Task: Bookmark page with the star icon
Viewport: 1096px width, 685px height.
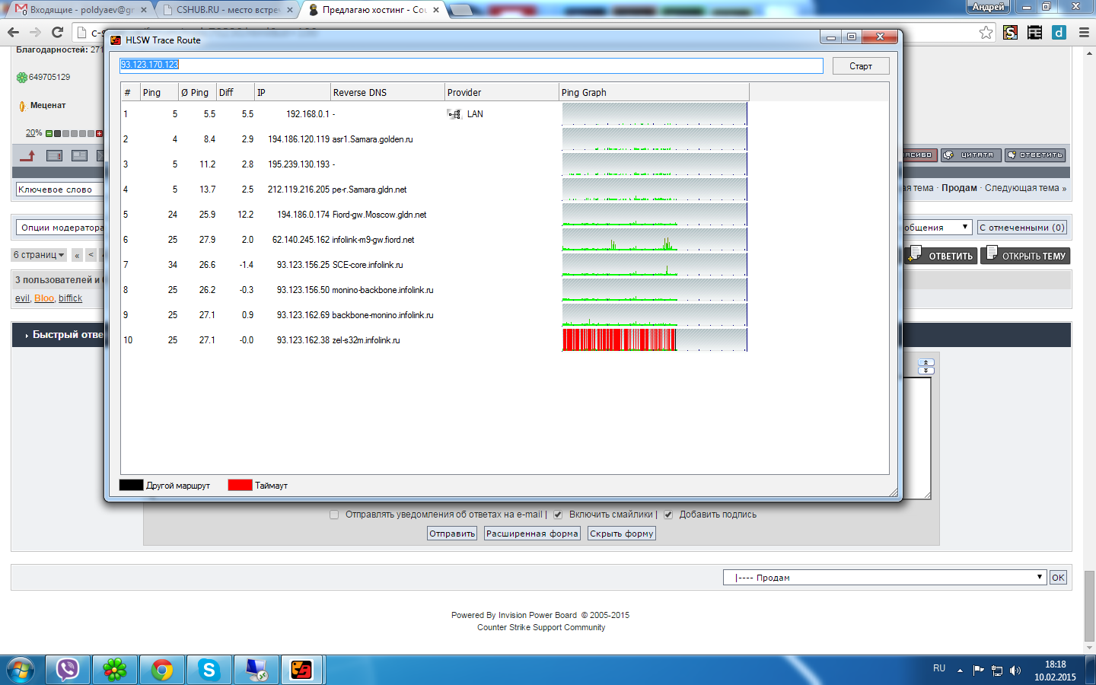Action: tap(986, 32)
